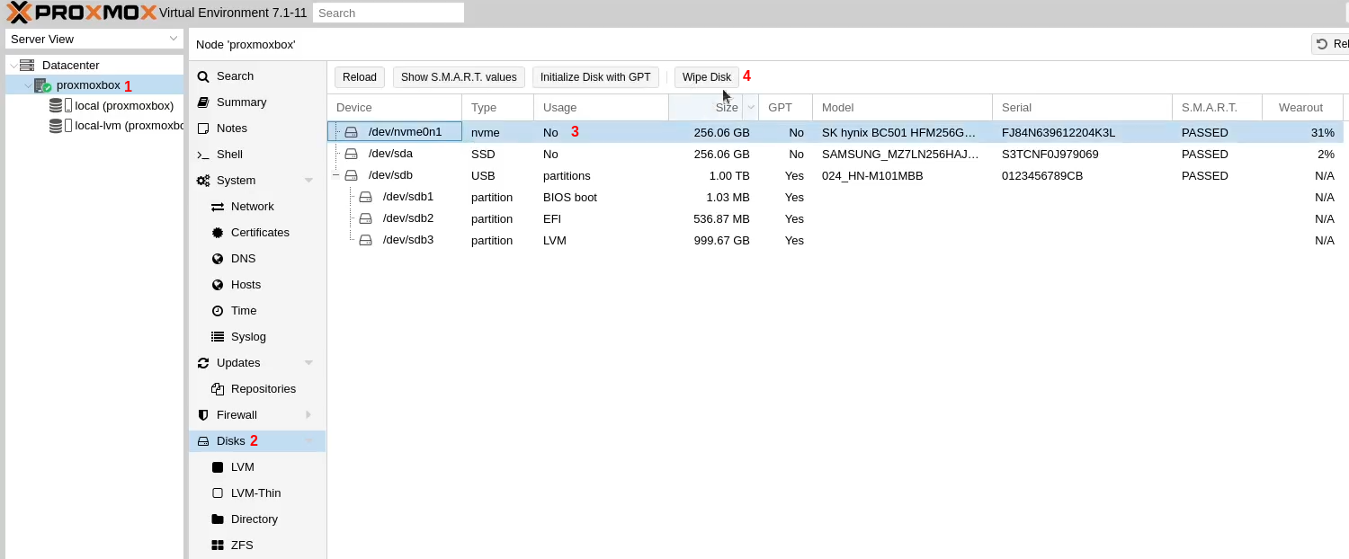This screenshot has height=559, width=1349.
Task: Collapse the /dev/sdb partition tree
Action: click(336, 176)
